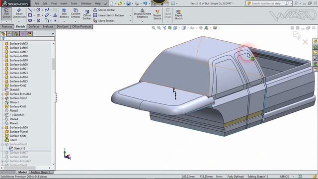Open Trim Entities dropdown arrow
This screenshot has height=179, width=318.
64,21
